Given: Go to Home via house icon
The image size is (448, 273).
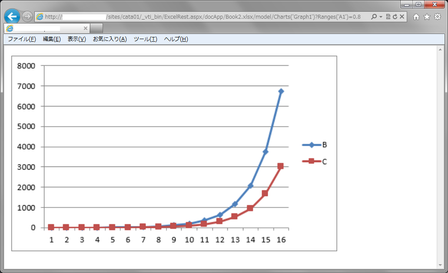Looking at the screenshot, I should coord(416,17).
